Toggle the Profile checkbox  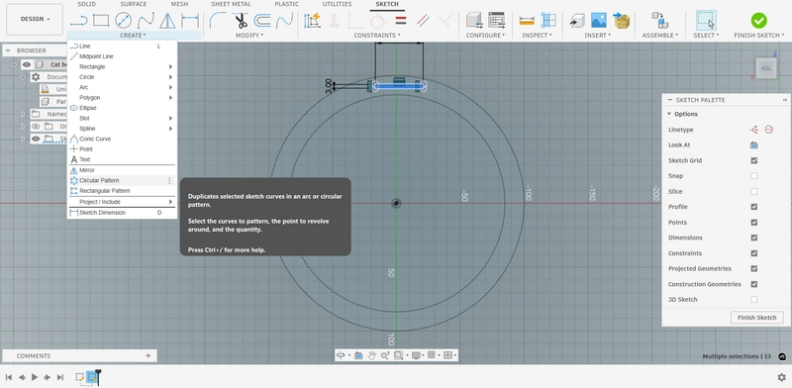pyautogui.click(x=754, y=207)
